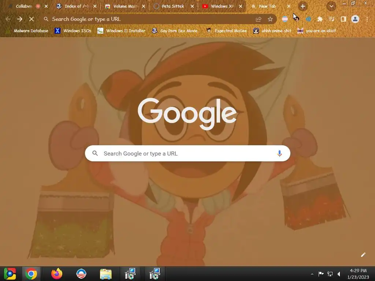Open the Obama logo taskbar app
The width and height of the screenshot is (375, 281).
81,274
